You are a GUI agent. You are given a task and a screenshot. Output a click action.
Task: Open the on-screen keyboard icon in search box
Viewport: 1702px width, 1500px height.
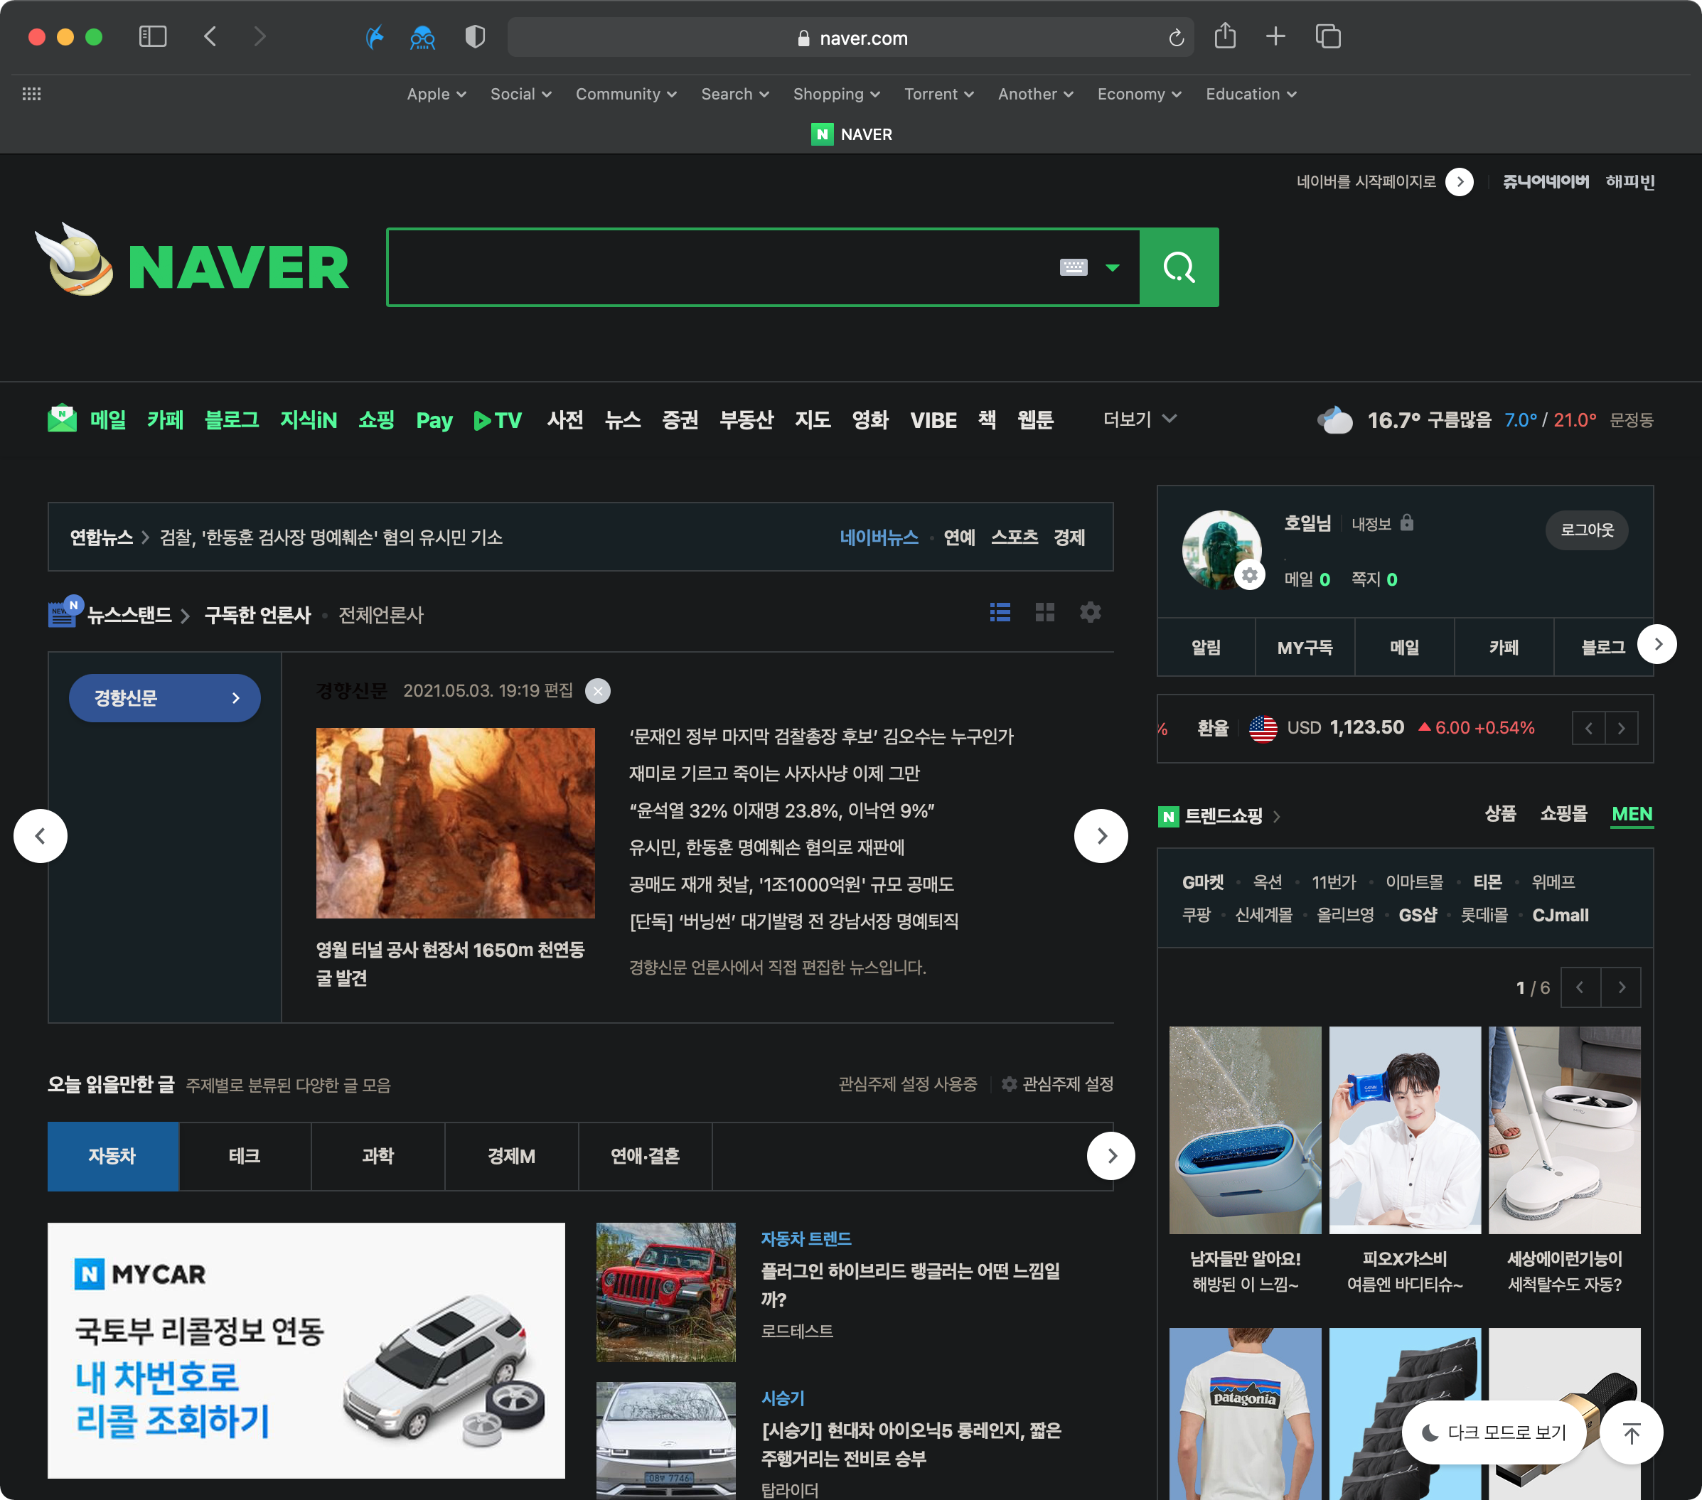1073,267
